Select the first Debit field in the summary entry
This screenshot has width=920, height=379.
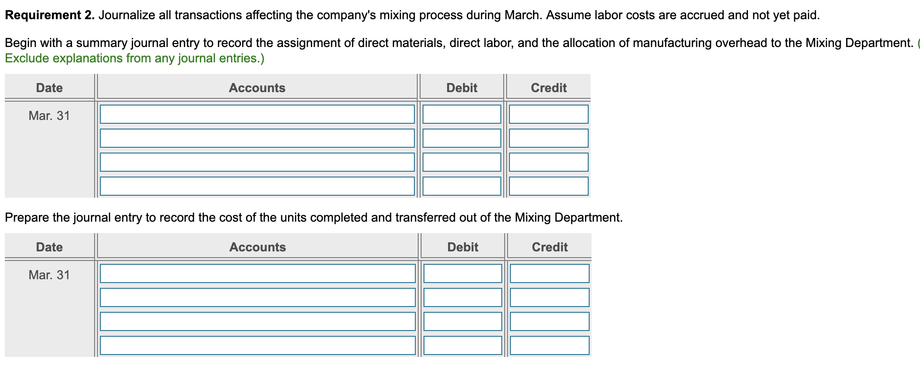(x=461, y=114)
